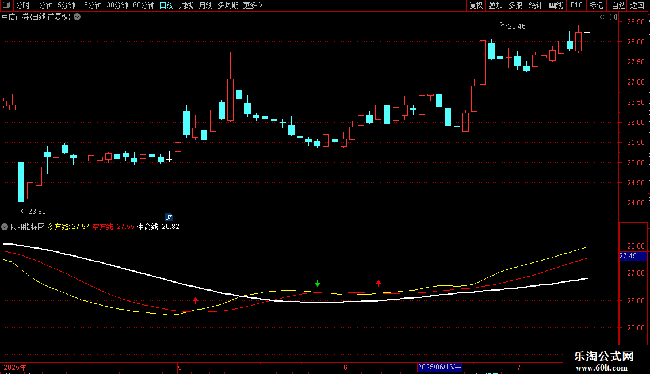This screenshot has width=650, height=374.
Task: Open the 多周期 multi-period view
Action: click(228, 5)
